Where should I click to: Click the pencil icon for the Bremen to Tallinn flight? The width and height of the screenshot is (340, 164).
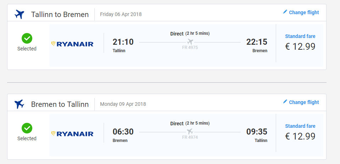click(x=285, y=102)
